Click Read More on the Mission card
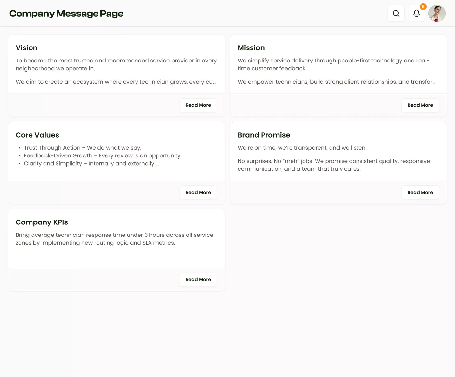 coord(420,105)
